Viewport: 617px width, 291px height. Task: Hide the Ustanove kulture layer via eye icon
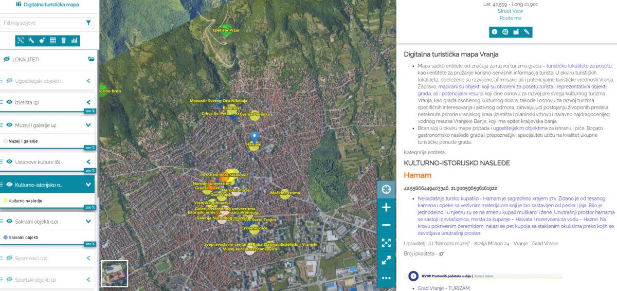pyautogui.click(x=9, y=162)
